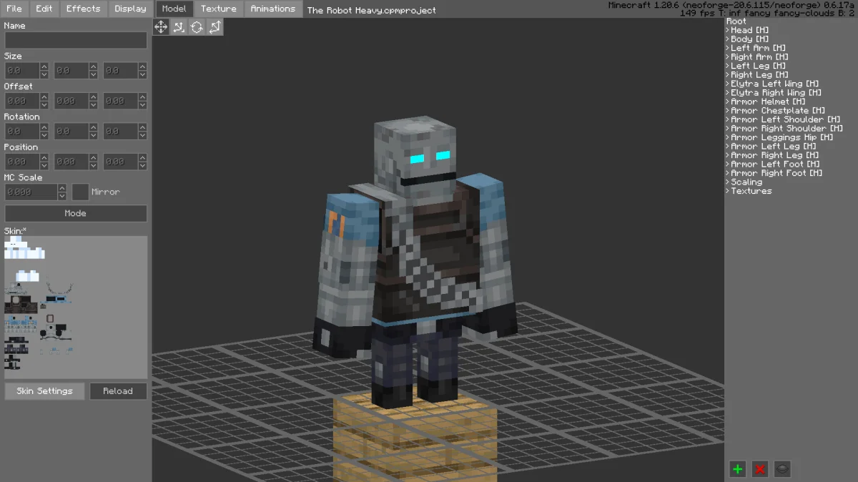
Task: Select Armor Chestplate [H] in tree
Action: click(x=776, y=111)
